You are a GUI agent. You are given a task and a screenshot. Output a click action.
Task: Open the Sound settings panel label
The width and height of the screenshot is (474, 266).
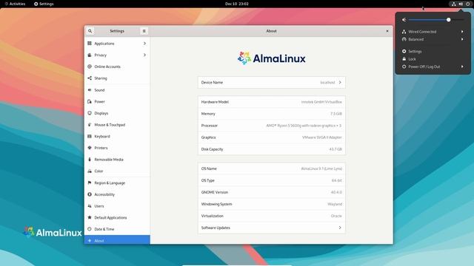(x=99, y=90)
